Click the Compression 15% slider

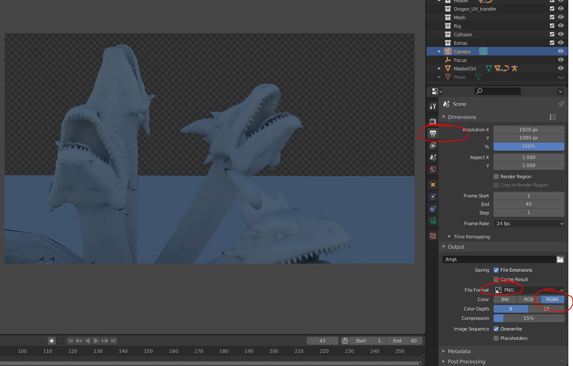coord(529,318)
